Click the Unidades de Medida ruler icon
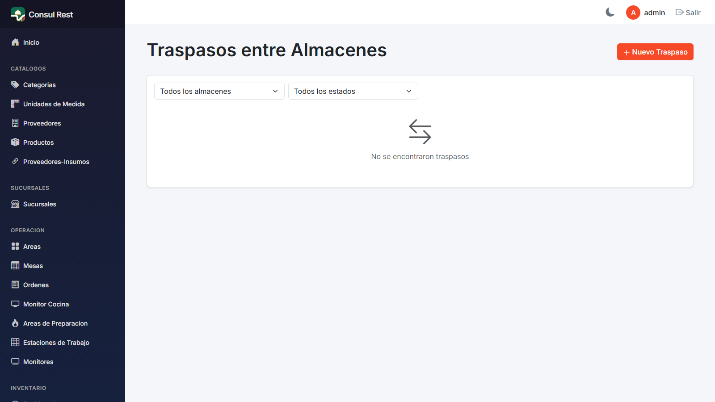715x402 pixels. [15, 104]
